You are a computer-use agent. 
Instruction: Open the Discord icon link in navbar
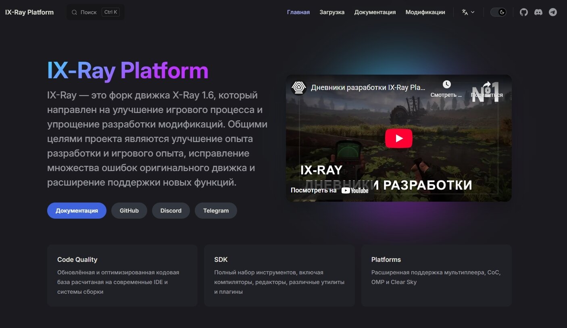pyautogui.click(x=538, y=12)
